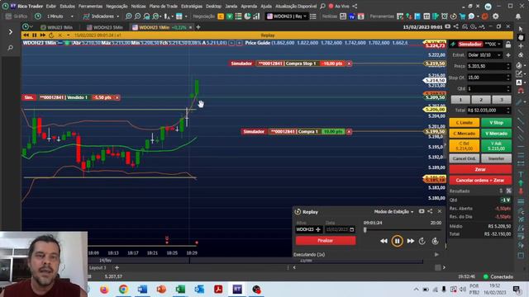Click the restart icon in the yellow replay bar

coord(51,35)
